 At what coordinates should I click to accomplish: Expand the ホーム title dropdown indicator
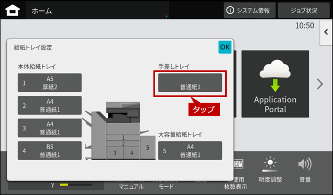167,16
